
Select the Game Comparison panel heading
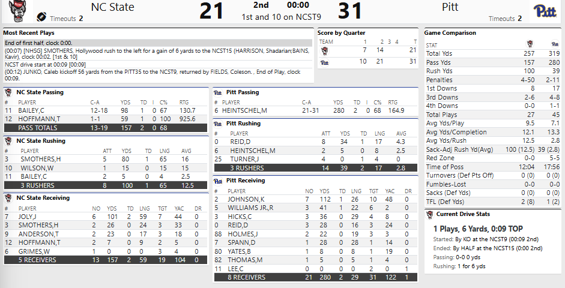[x=450, y=32]
